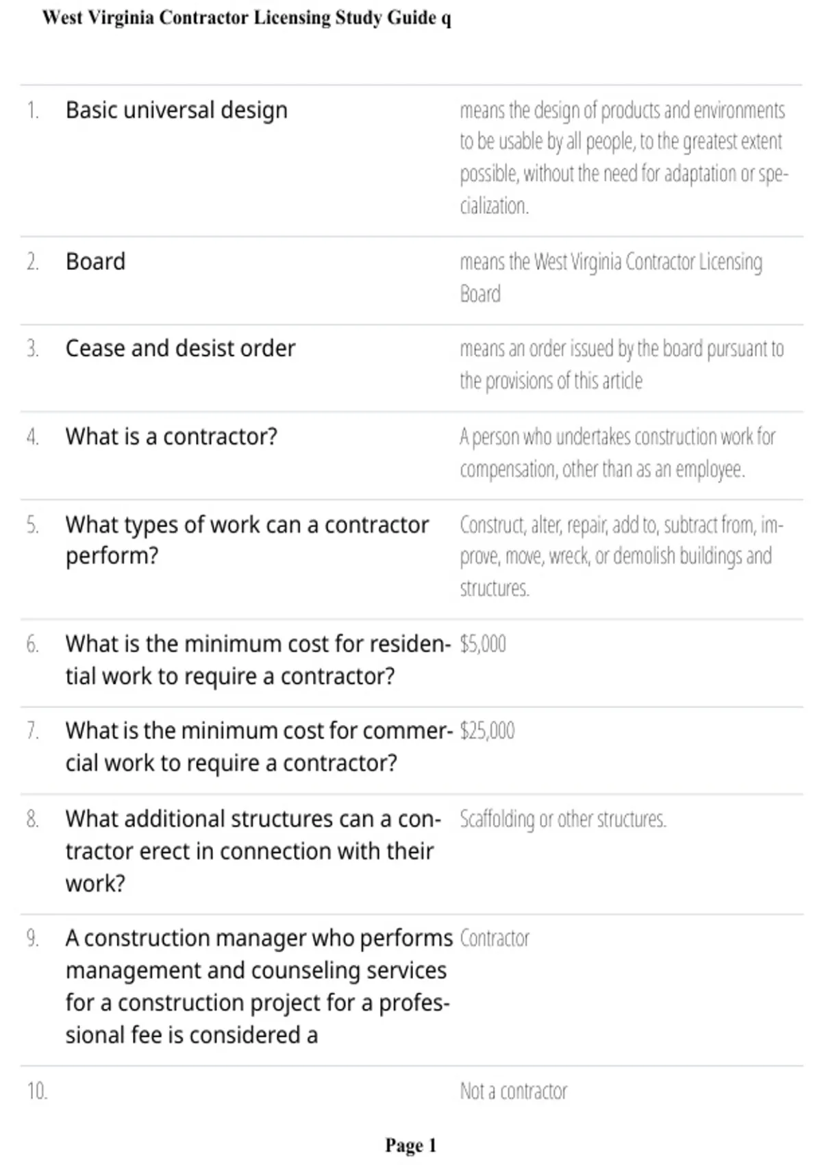Click the Not a contractor answer

coord(514,1091)
